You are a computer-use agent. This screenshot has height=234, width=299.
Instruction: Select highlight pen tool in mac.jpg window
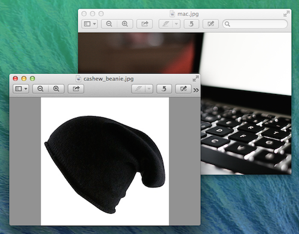click(166, 24)
